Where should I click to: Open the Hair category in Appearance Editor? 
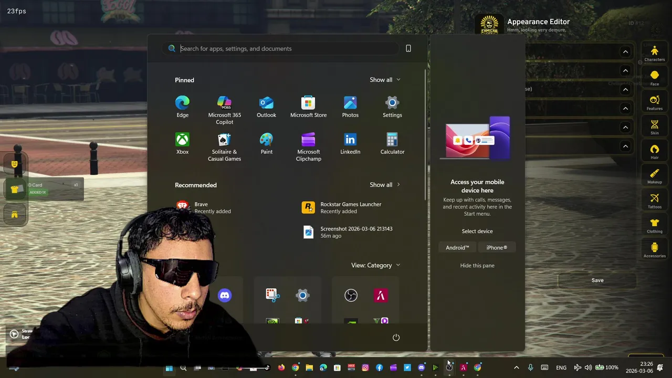(654, 152)
